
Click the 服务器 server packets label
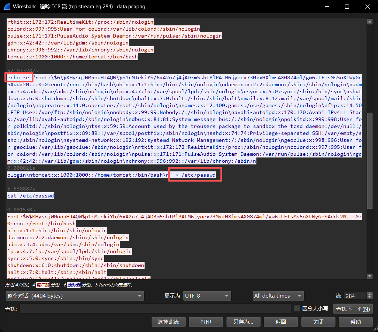coord(74,285)
